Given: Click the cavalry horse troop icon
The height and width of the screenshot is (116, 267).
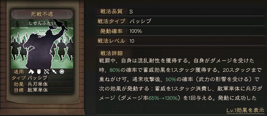Looking at the screenshot, I should click(31, 72).
